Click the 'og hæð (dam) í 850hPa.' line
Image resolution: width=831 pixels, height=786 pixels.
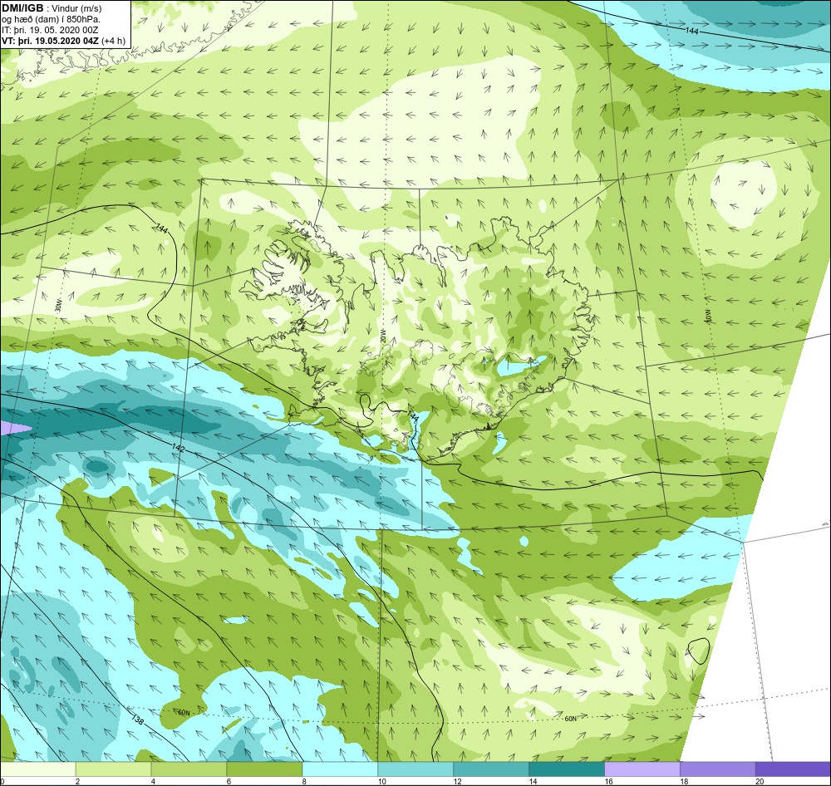(x=52, y=19)
